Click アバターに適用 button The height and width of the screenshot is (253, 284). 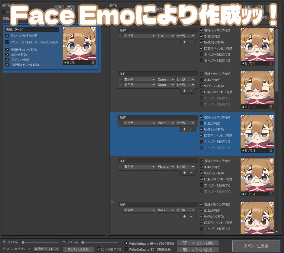point(256,246)
